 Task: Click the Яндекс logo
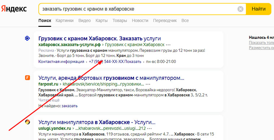point(14,9)
